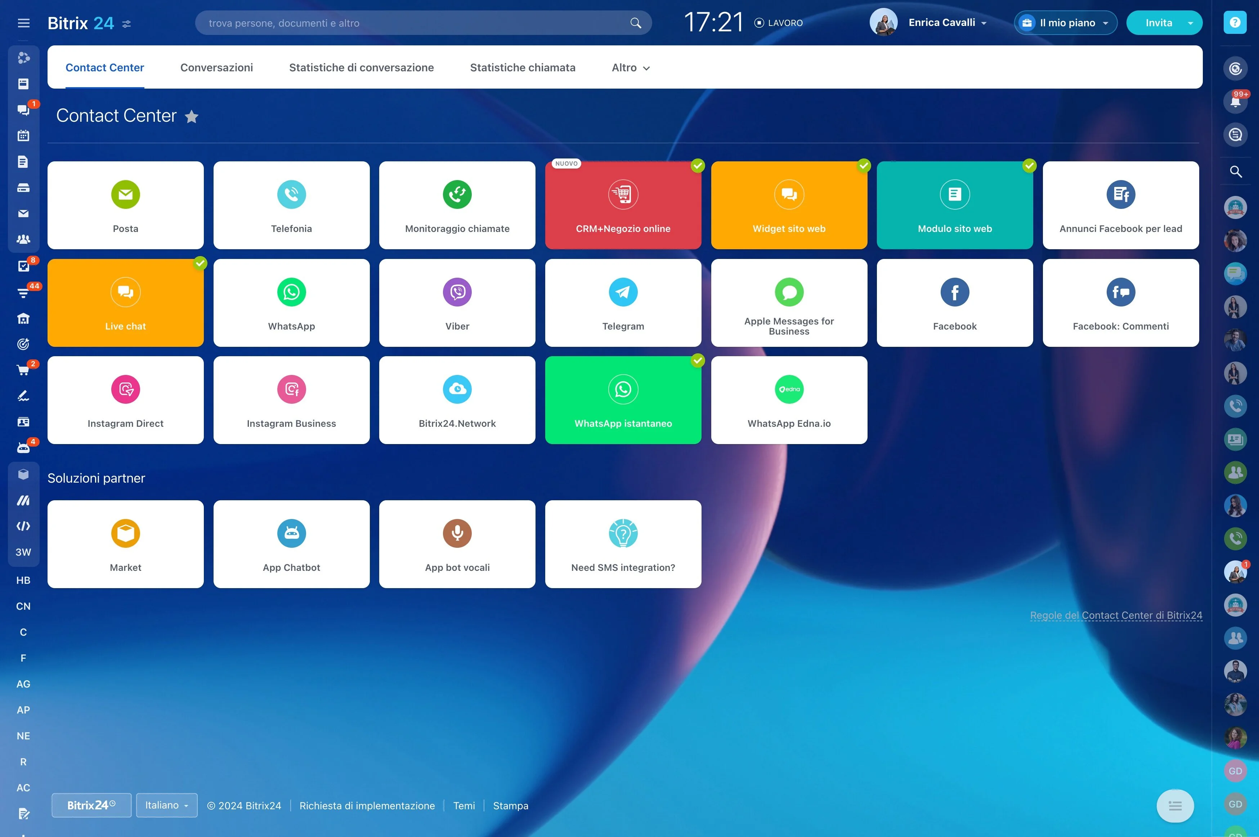Open the CRM+Negozio online tile
This screenshot has height=837, width=1259.
click(623, 205)
